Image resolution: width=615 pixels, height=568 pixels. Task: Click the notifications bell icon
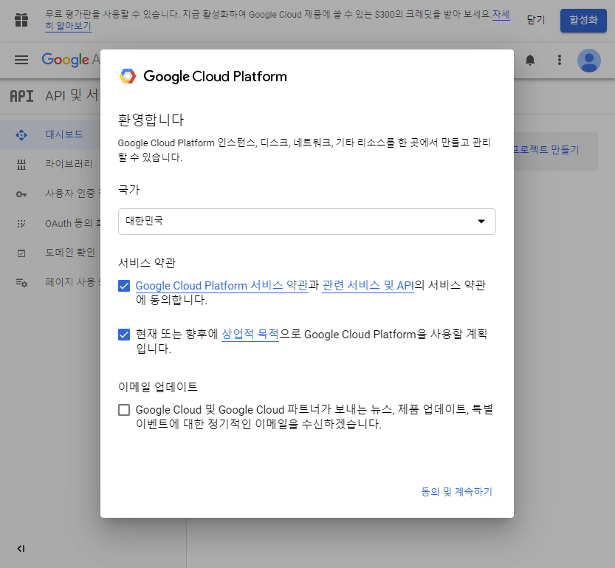530,60
